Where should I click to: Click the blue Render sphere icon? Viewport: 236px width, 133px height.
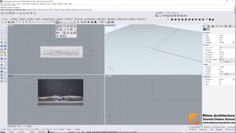(95, 22)
